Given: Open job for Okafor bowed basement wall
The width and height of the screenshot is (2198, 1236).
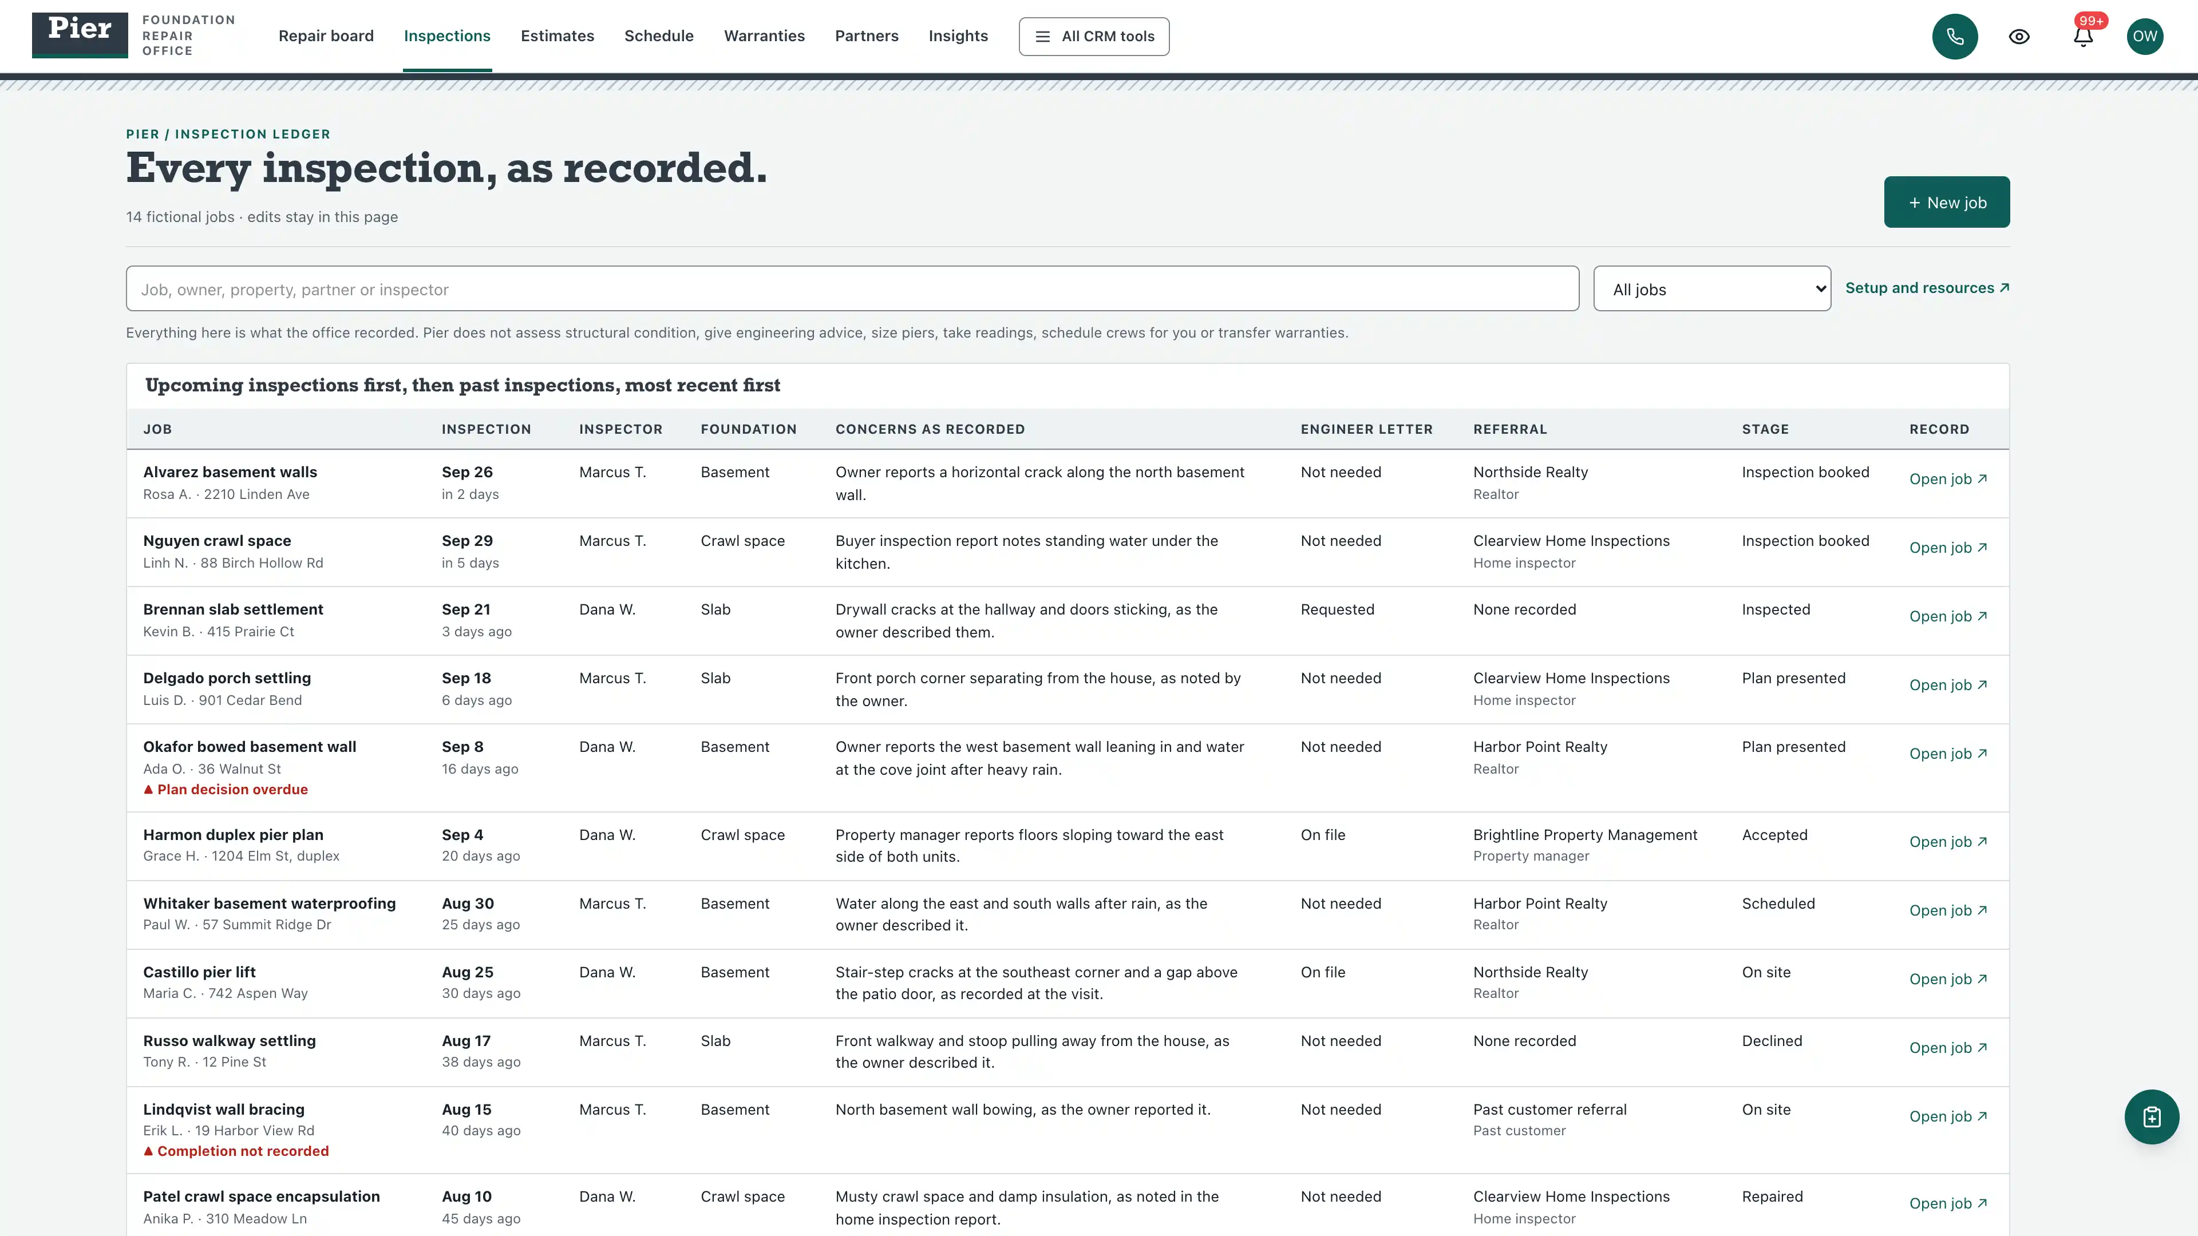Looking at the screenshot, I should click(x=1948, y=754).
